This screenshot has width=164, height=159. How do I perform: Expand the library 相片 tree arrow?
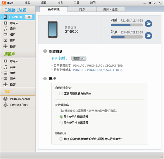[x=1, y=73]
